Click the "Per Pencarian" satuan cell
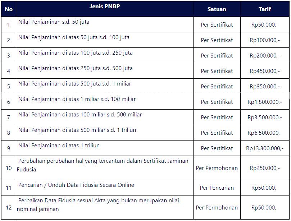The height and width of the screenshot is (221, 291). (217, 188)
